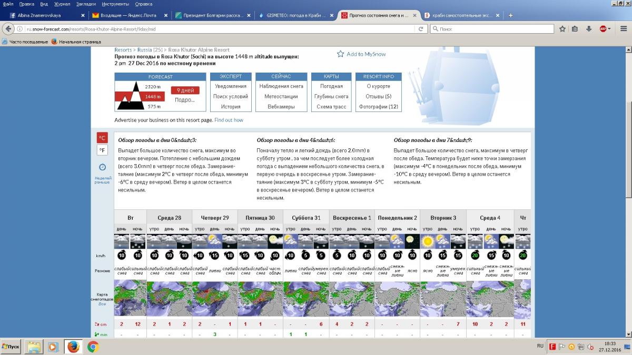
Task: Click the clock icon for a week earlier
Action: pos(102,167)
